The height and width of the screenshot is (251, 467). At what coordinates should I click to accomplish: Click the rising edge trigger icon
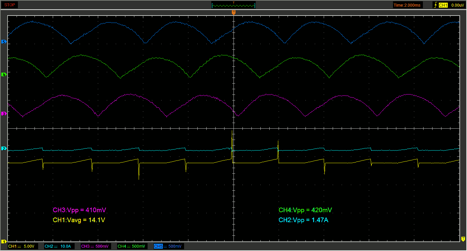point(435,5)
